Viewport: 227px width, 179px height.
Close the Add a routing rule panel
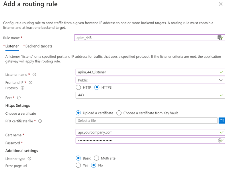pos(220,4)
